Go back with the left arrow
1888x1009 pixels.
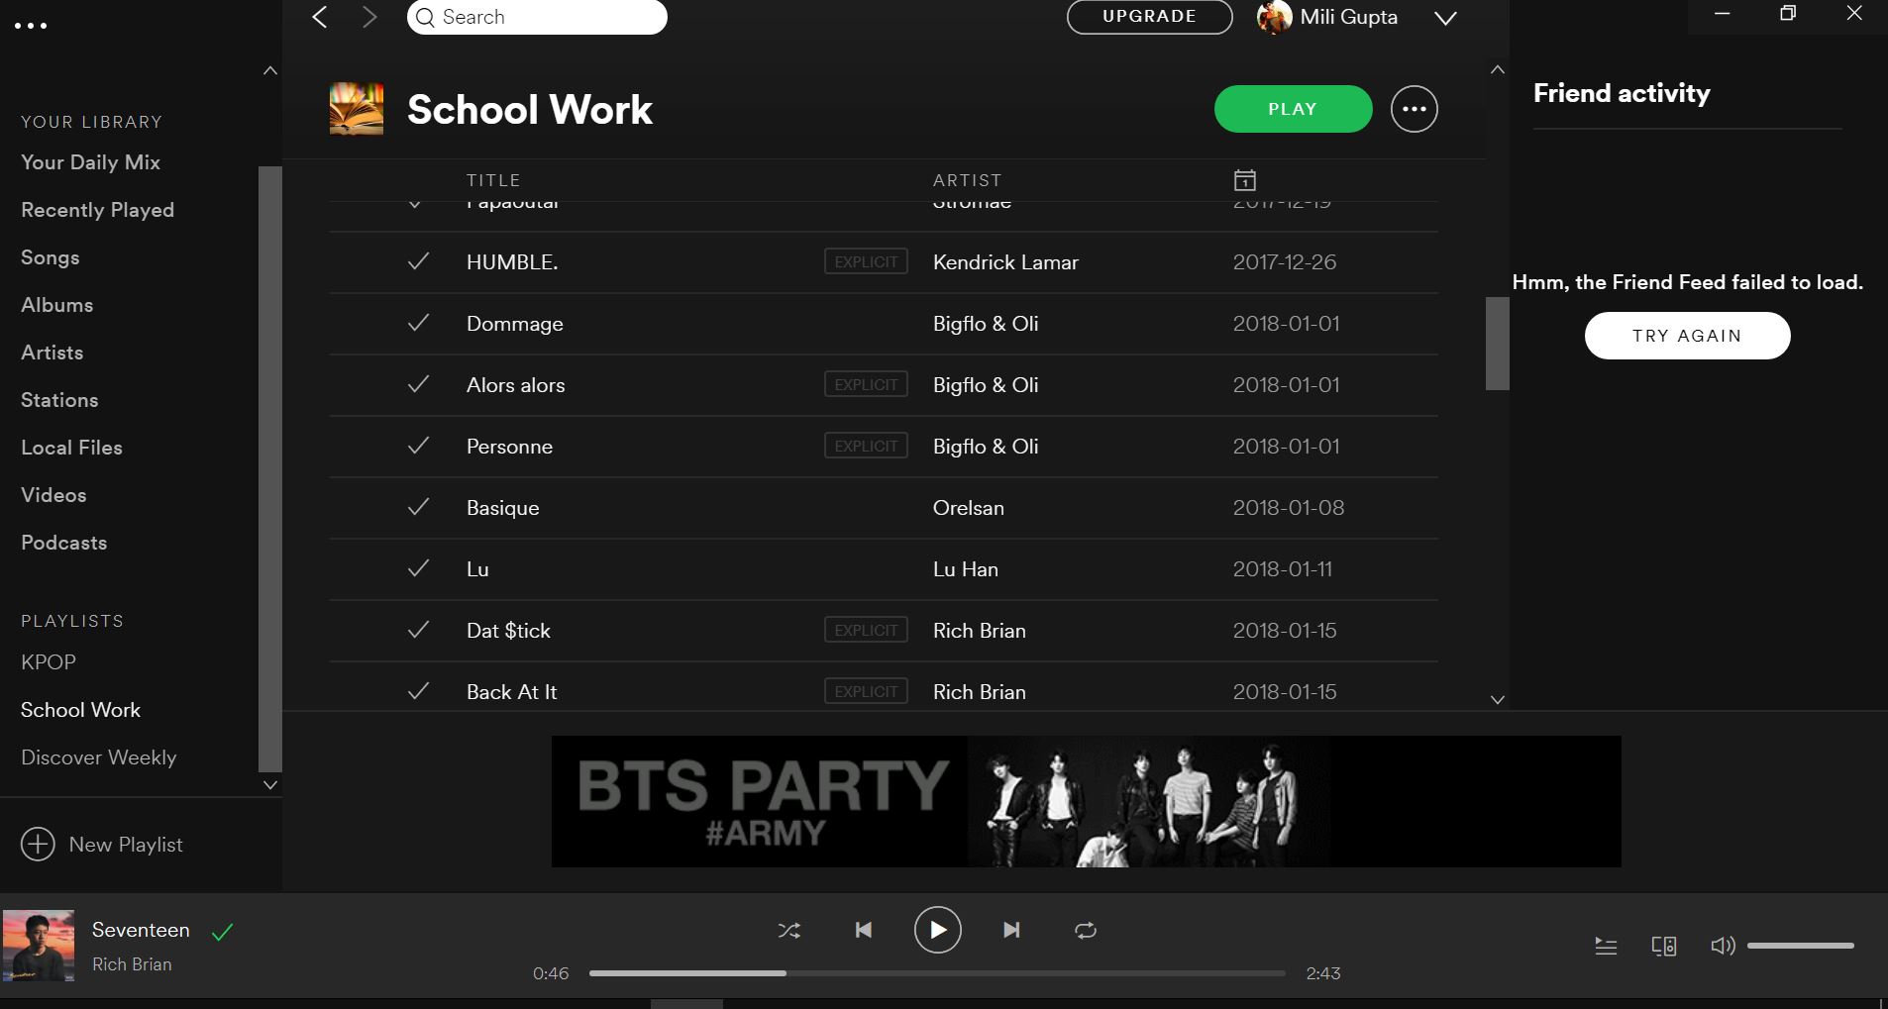click(x=319, y=17)
